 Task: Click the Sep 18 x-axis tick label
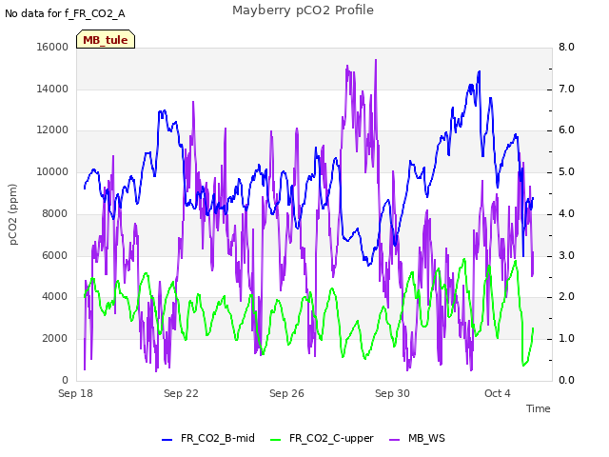[x=75, y=393]
